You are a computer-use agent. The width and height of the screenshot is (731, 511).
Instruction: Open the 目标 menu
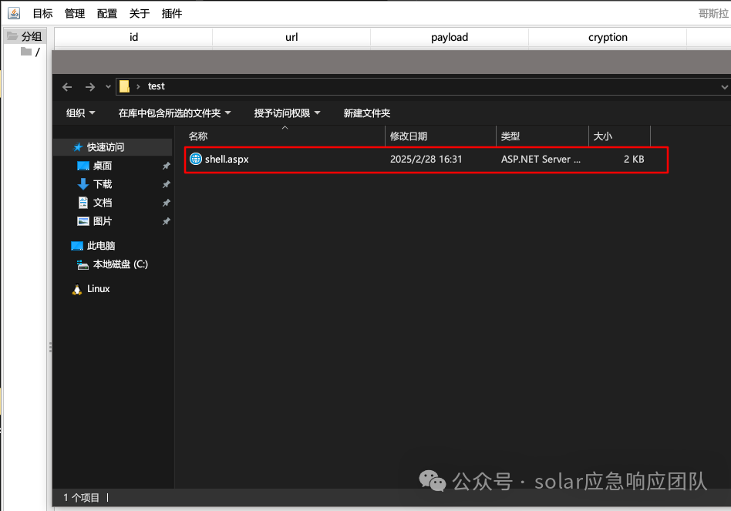pos(42,13)
